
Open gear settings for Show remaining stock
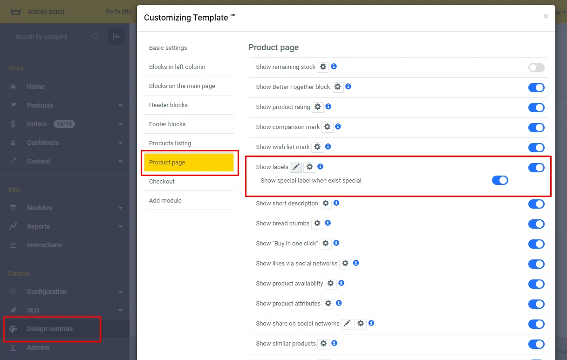pos(323,67)
